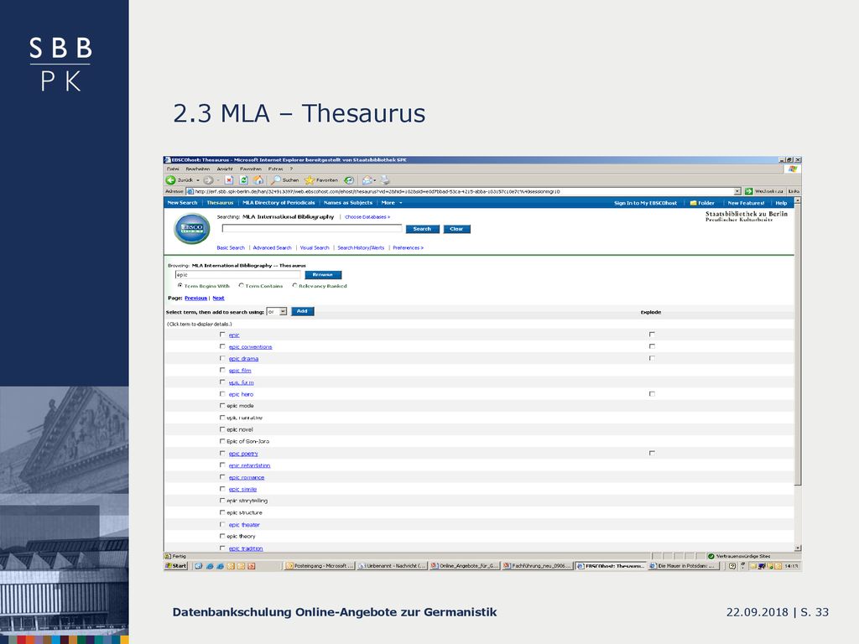The image size is (859, 644).
Task: Click the Print toolbar icon
Action: [x=385, y=180]
